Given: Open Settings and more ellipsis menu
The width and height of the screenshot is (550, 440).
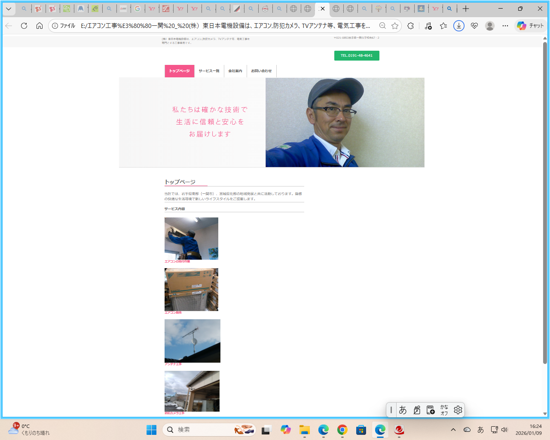Looking at the screenshot, I should [x=505, y=26].
